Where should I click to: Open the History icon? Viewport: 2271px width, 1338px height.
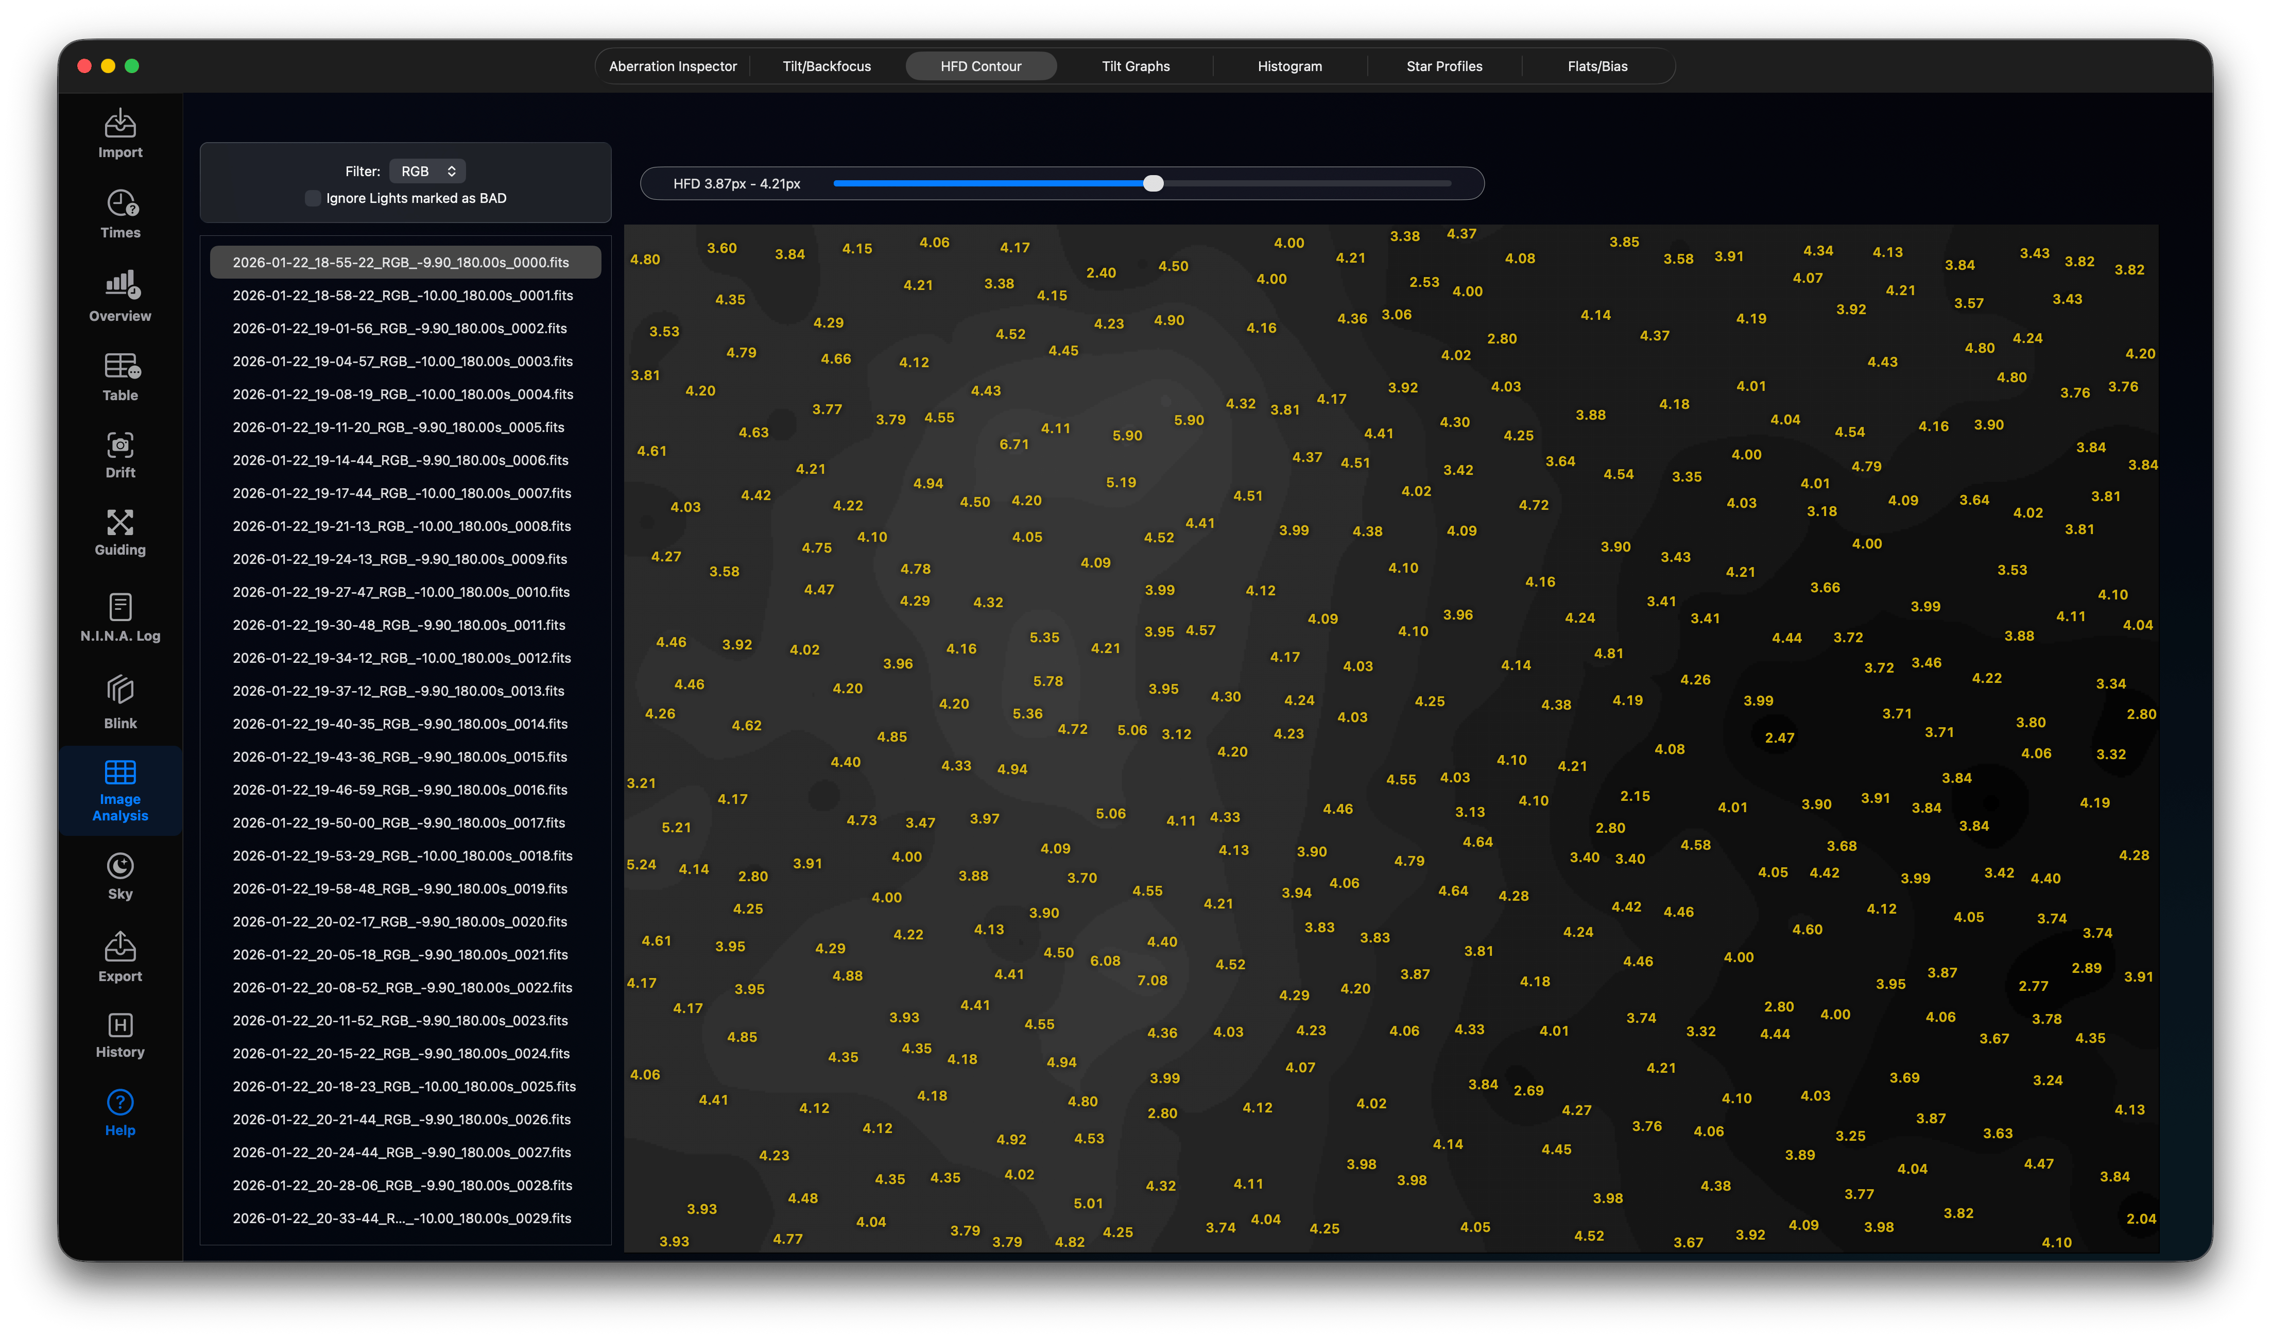[121, 1025]
